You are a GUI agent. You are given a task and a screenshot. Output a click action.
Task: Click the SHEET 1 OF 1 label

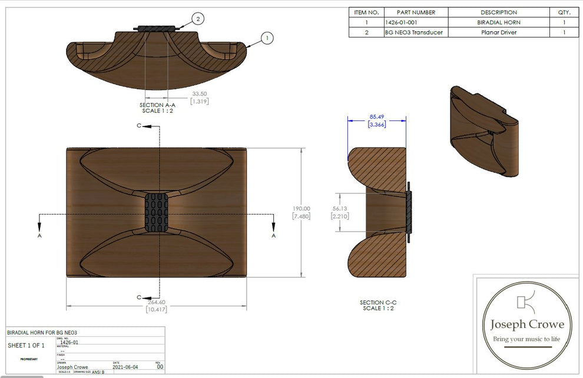(26, 345)
